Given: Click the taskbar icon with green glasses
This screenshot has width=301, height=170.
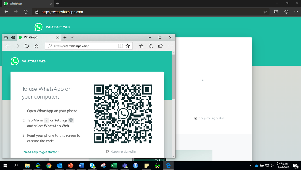Looking at the screenshot, I should [157, 165].
